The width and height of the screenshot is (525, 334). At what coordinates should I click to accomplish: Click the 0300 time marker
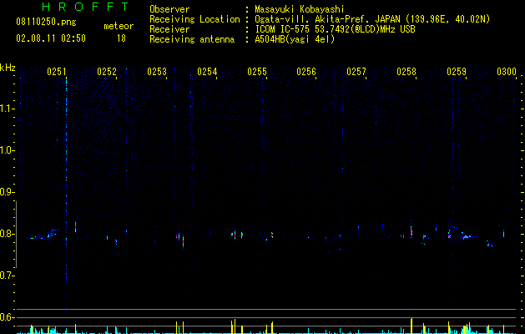click(507, 72)
